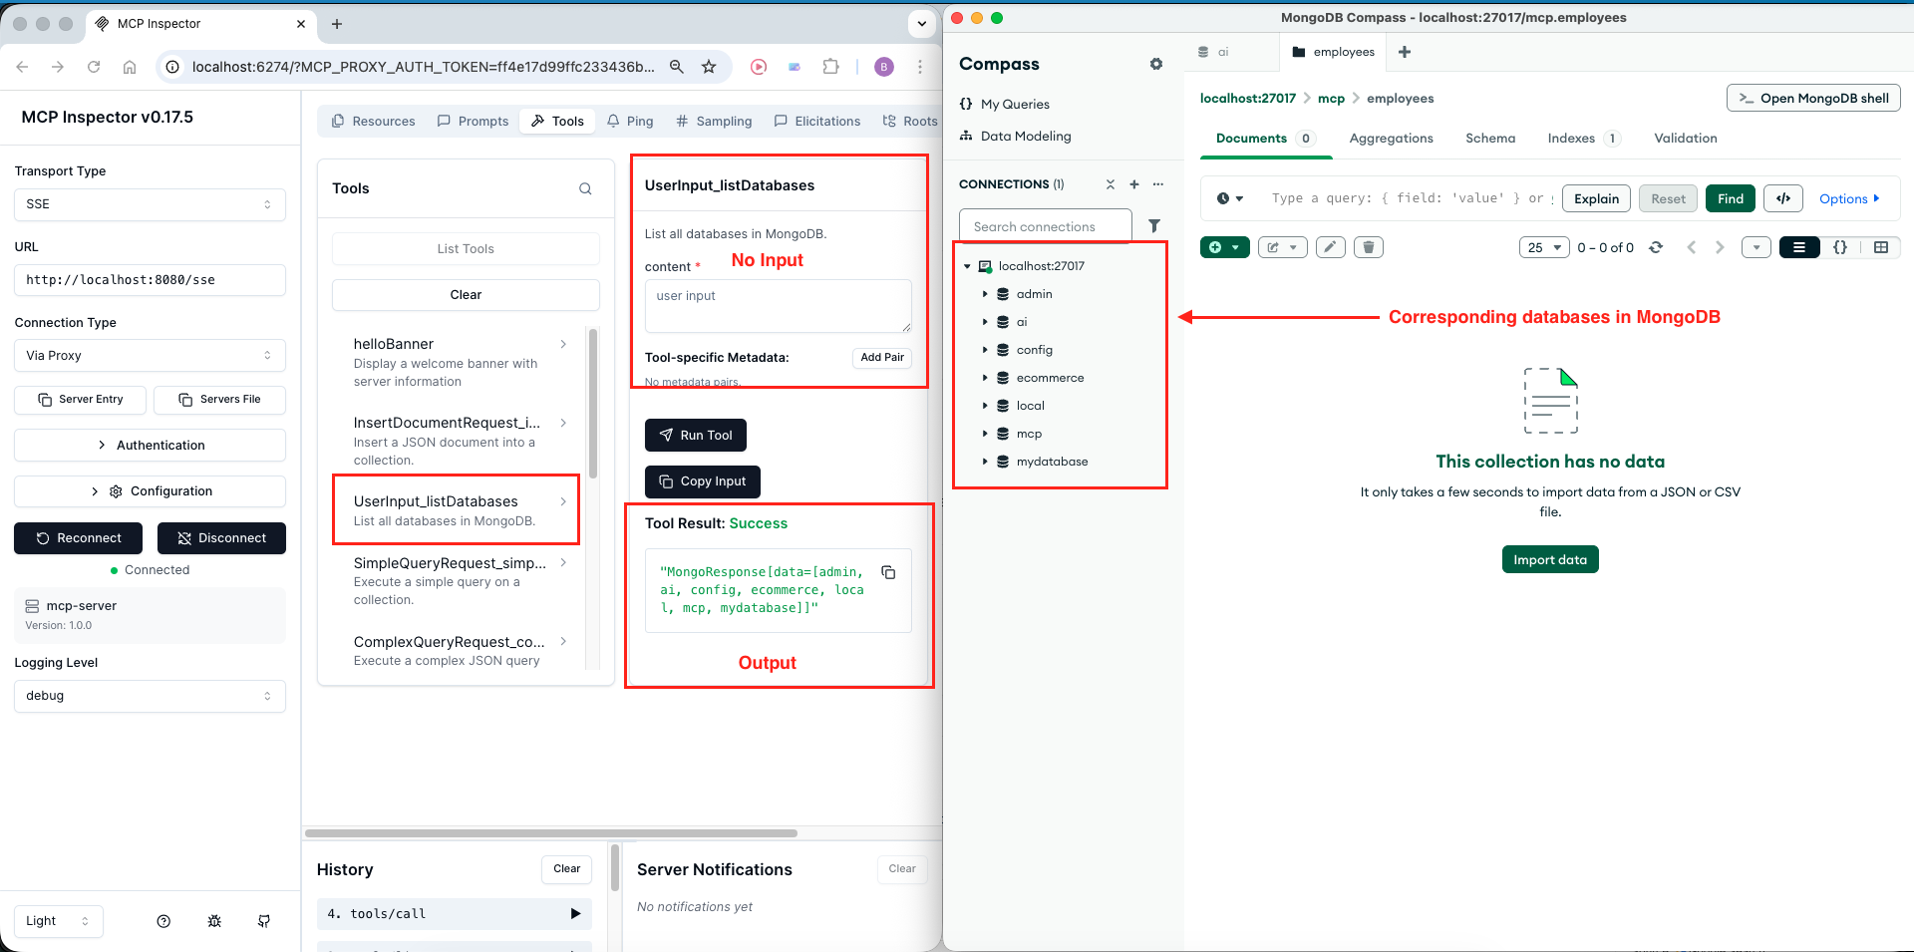
Task: Click the pencil update documents icon
Action: 1330,247
